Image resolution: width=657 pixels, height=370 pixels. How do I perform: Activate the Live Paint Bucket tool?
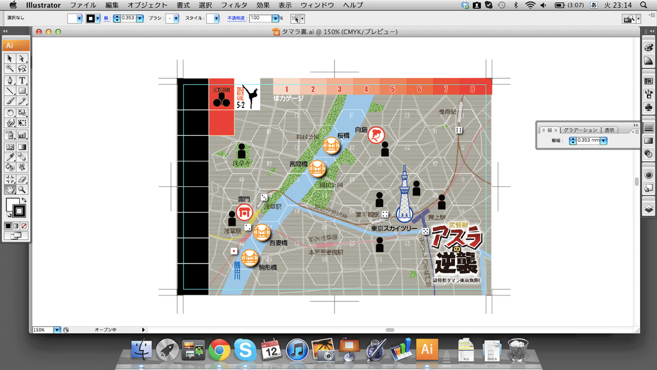tap(10, 167)
